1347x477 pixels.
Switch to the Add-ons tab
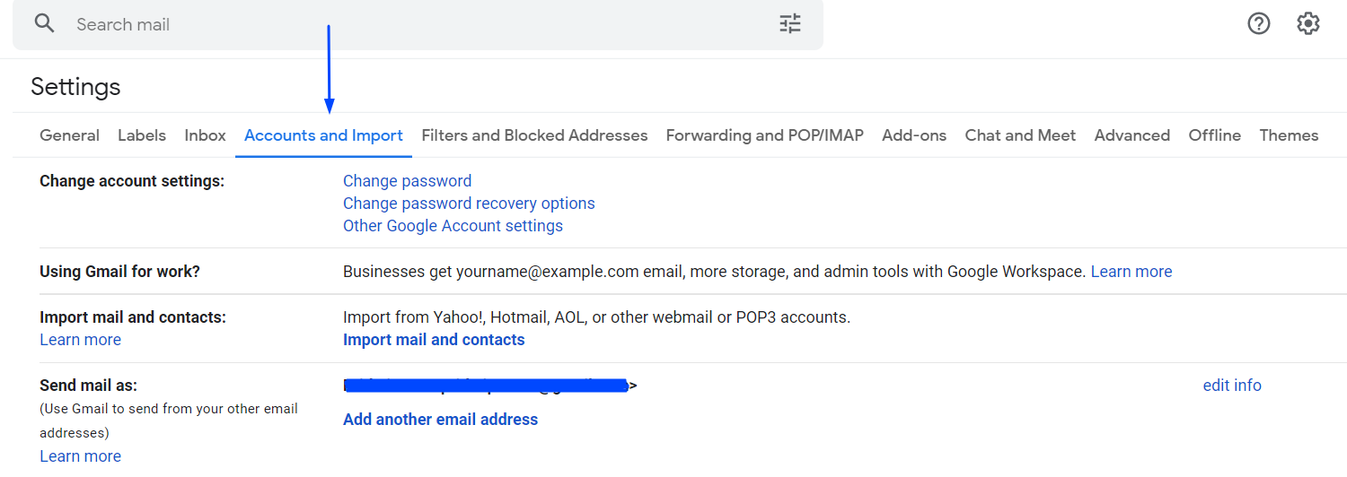pyautogui.click(x=914, y=135)
